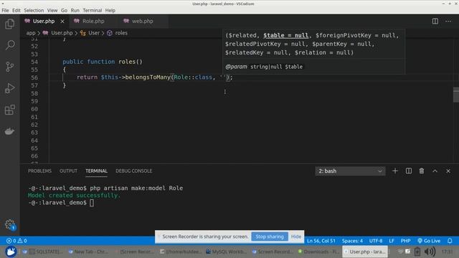Click Stop sharing button

(270, 236)
